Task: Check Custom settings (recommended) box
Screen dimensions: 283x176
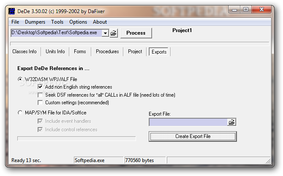Action: tap(40, 103)
